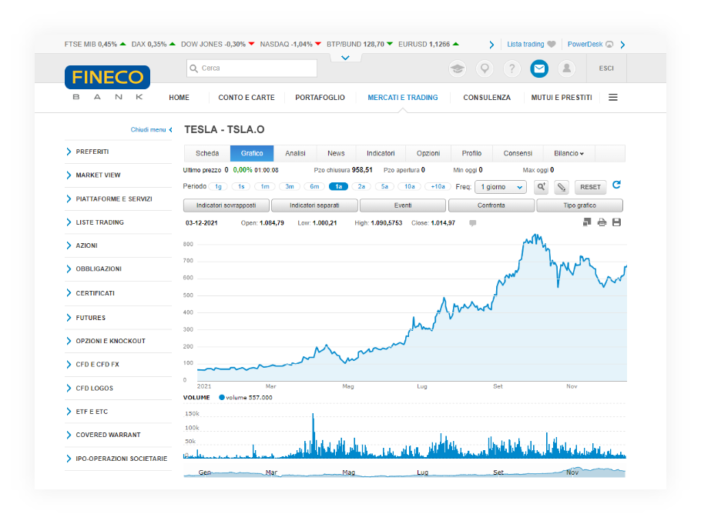Click the chart range navigator strip
This screenshot has width=701, height=524.
tap(404, 472)
